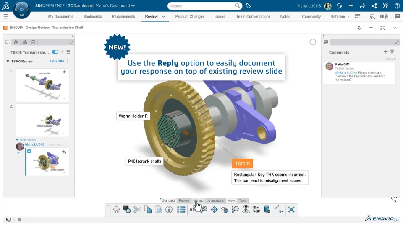Collapse the TS800 Review tree node
Image resolution: width=403 pixels, height=226 pixels.
[x=8, y=61]
